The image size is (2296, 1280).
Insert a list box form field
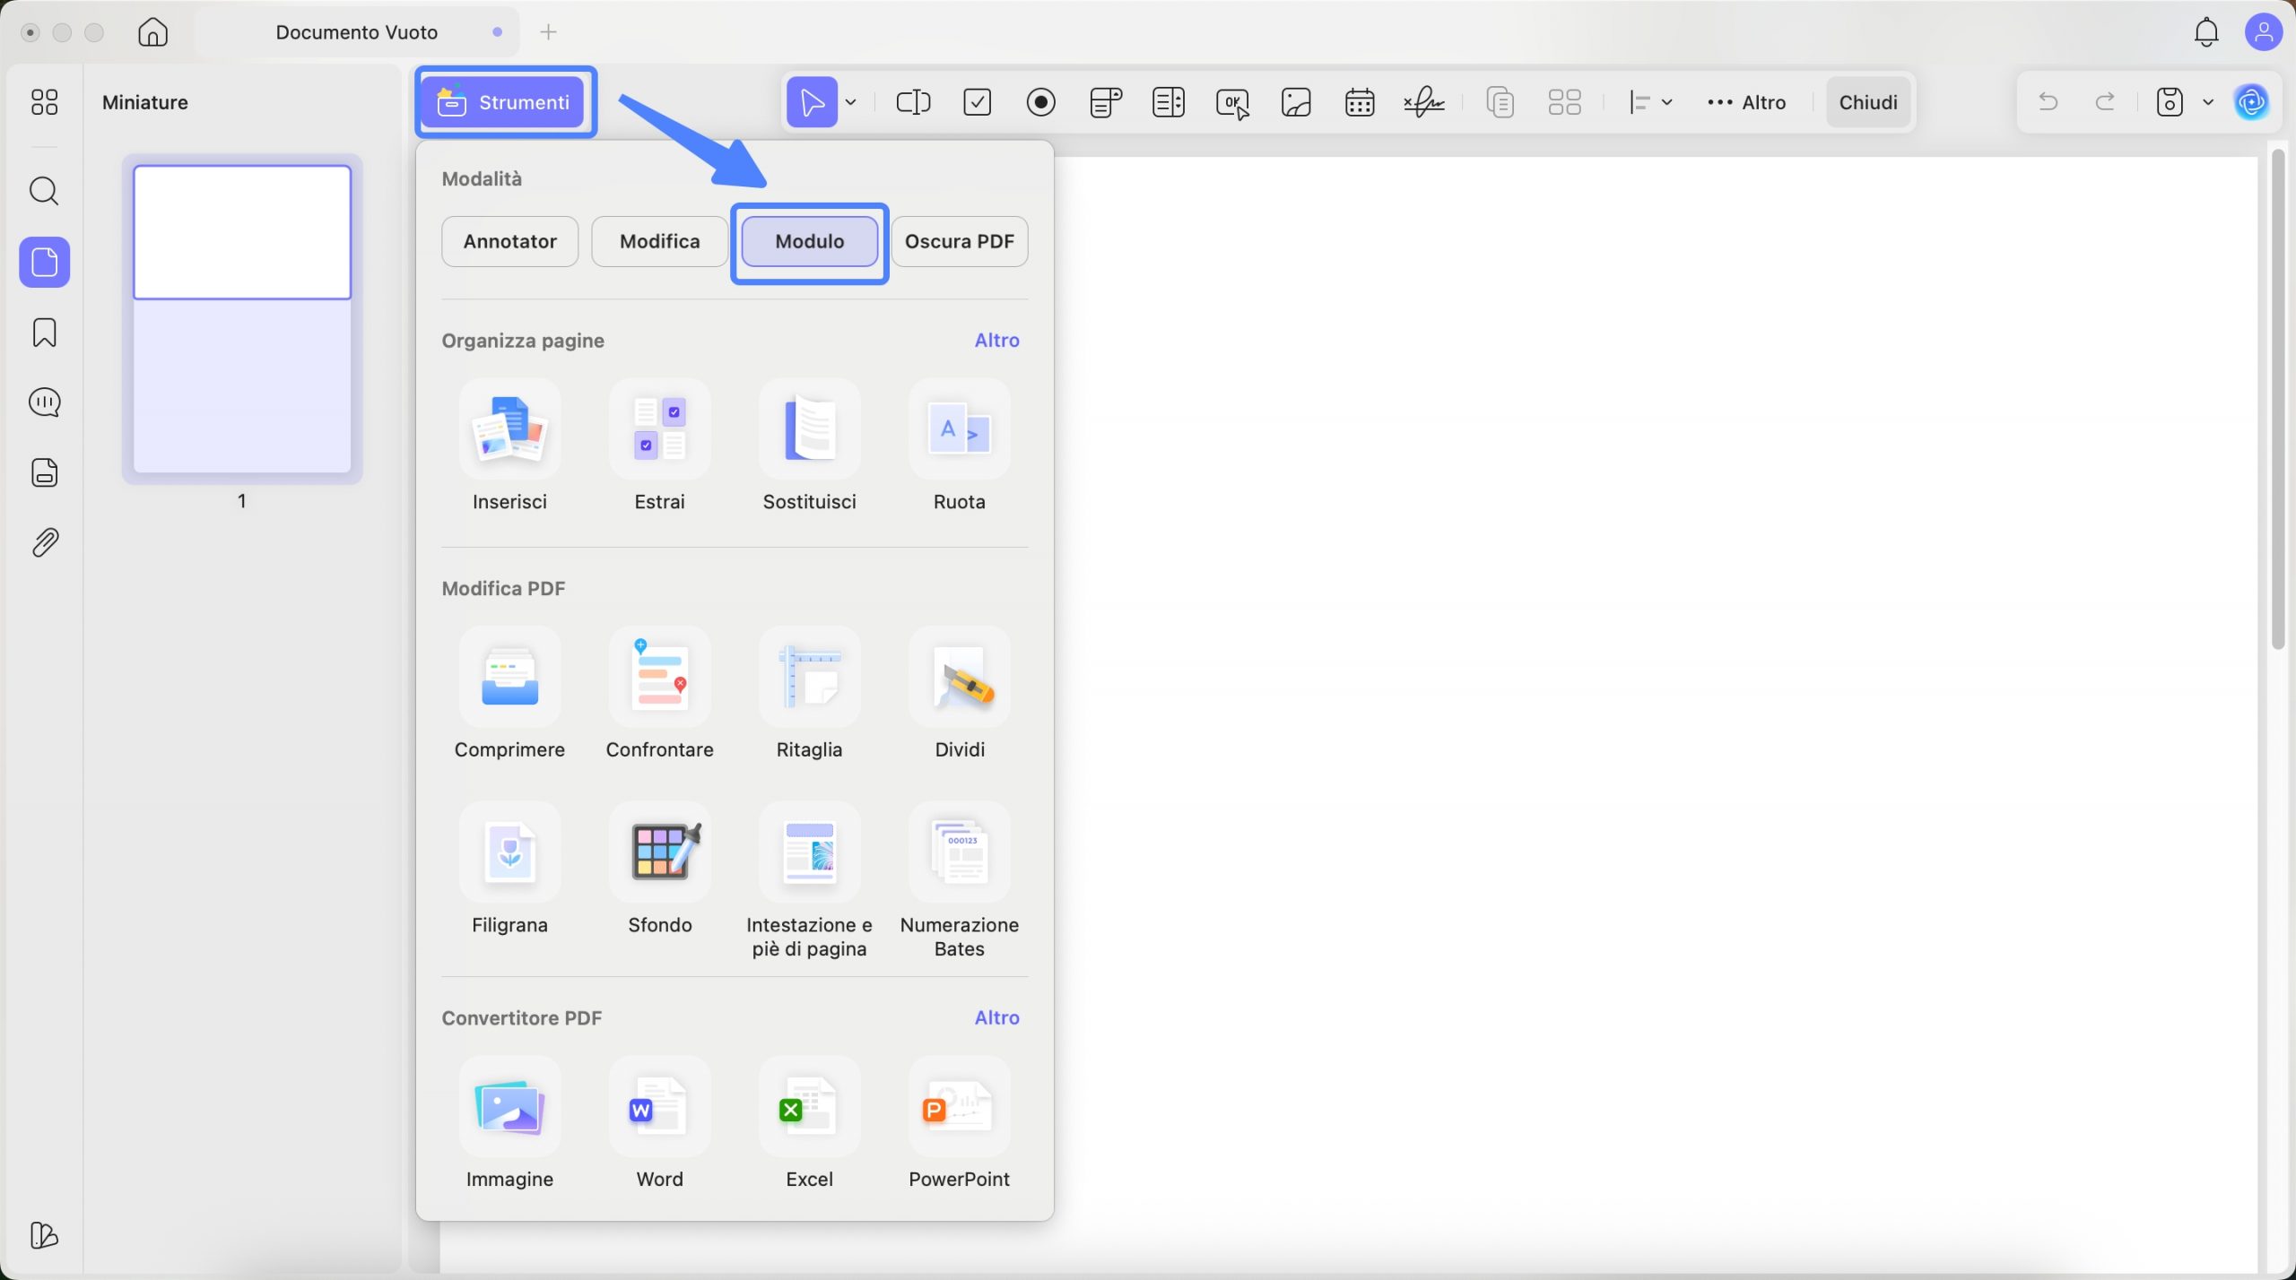pos(1168,102)
